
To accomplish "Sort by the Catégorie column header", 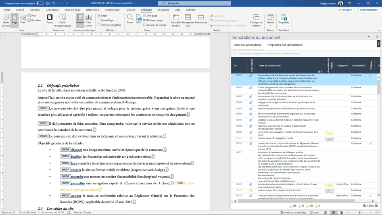I will pyautogui.click(x=342, y=65).
